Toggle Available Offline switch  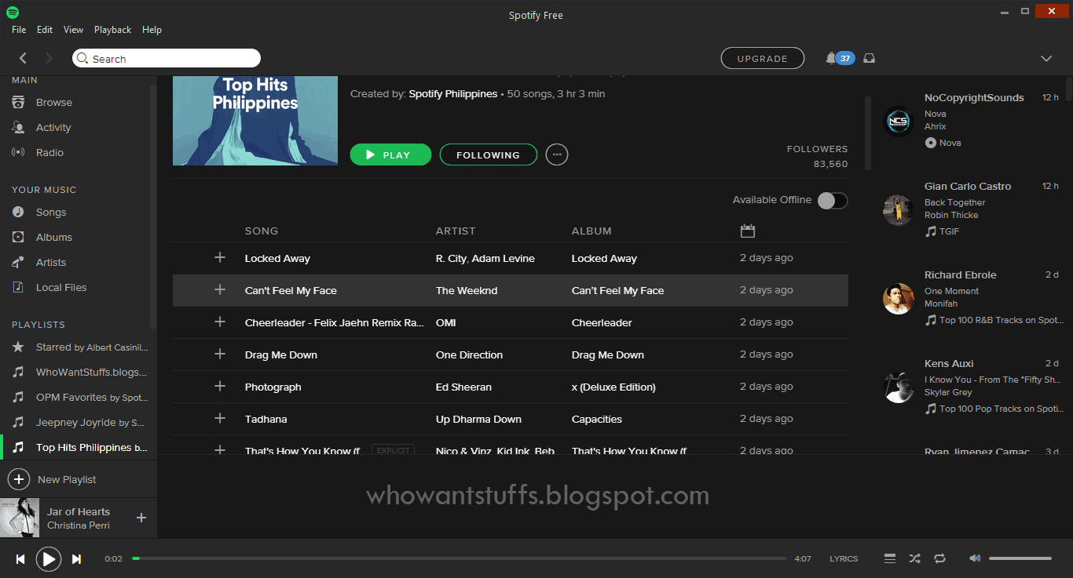pos(833,200)
